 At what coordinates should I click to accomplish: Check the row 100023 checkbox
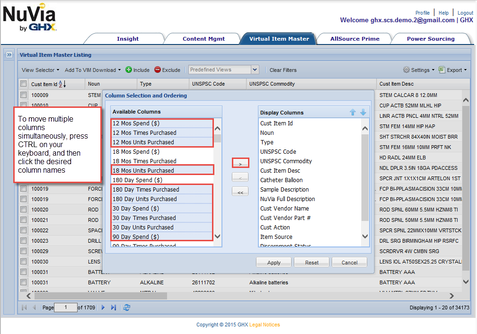24,241
